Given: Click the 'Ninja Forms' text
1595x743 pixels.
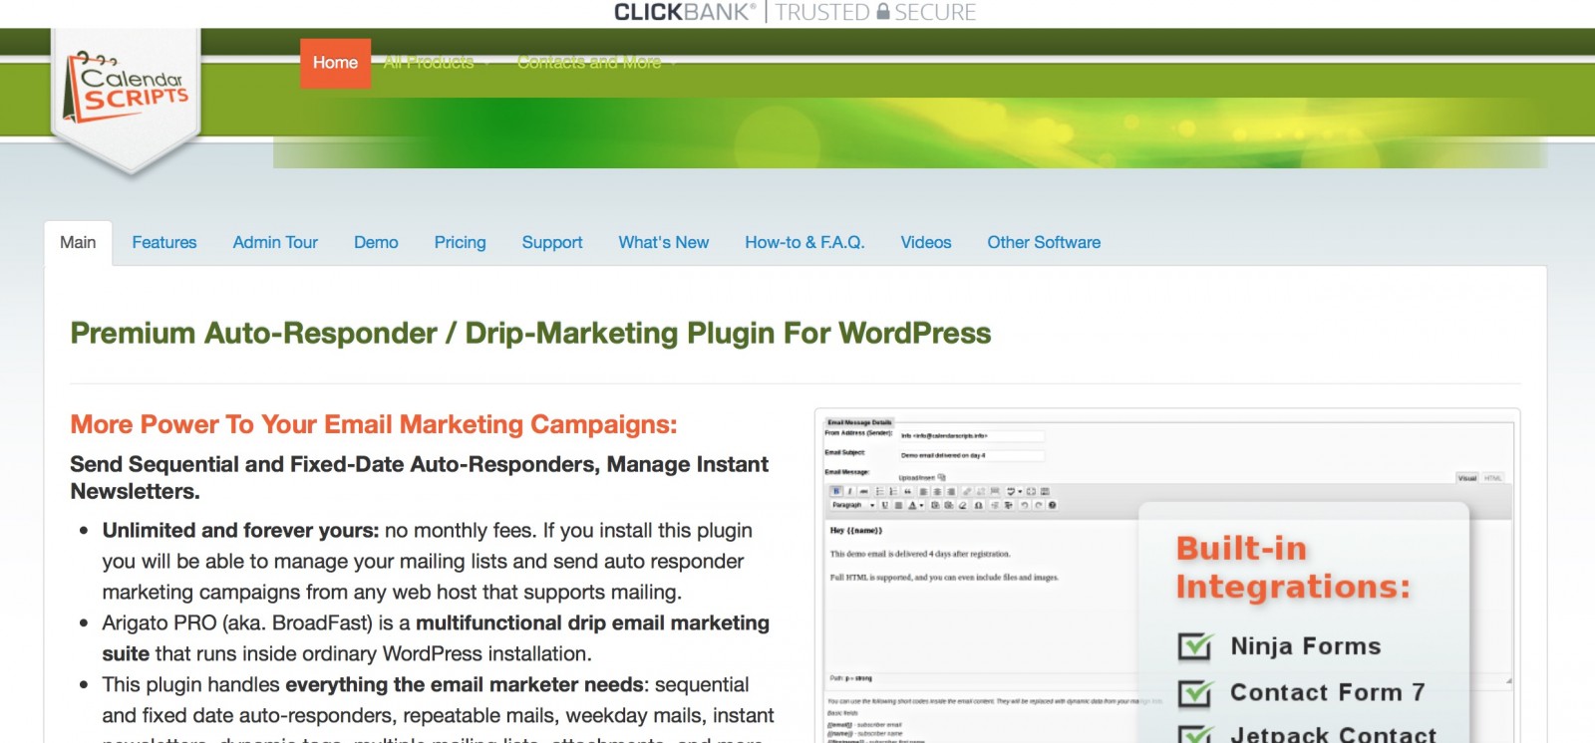Looking at the screenshot, I should 1306,646.
